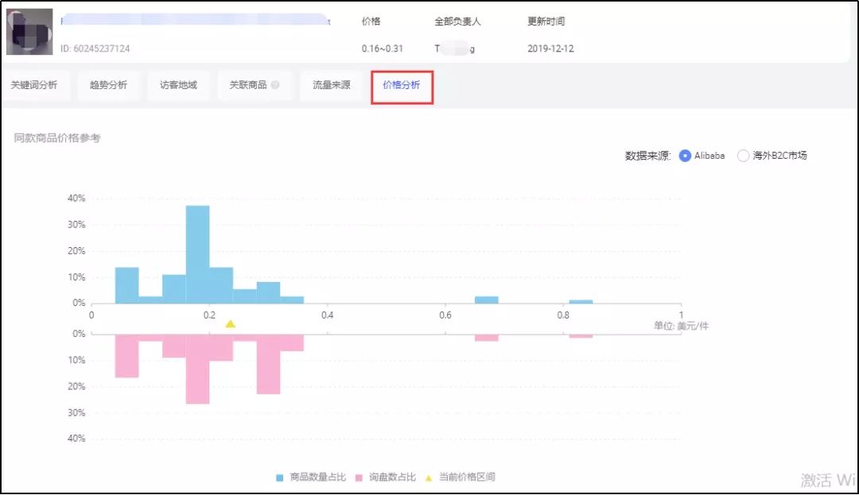
Task: Select the 访客地域 tab
Action: (x=178, y=86)
